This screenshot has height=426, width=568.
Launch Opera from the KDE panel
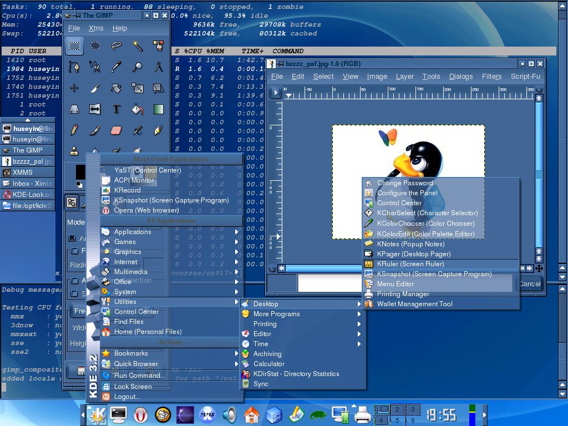[141, 414]
